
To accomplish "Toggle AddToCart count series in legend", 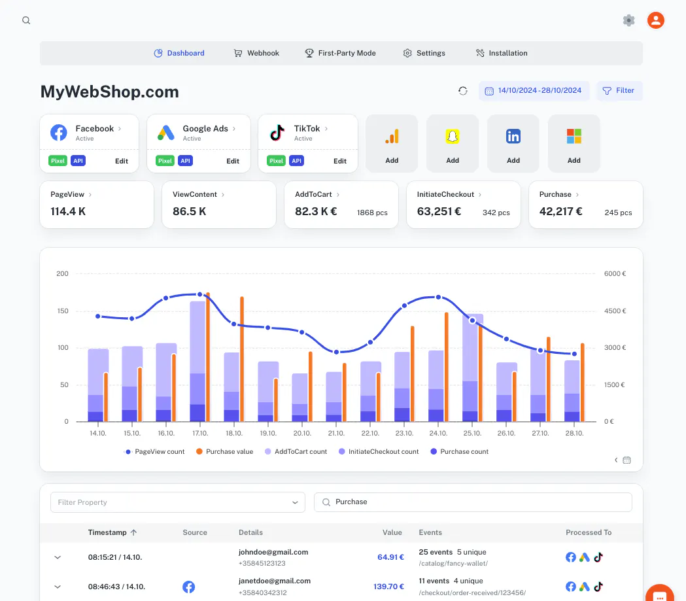I will click(x=296, y=452).
